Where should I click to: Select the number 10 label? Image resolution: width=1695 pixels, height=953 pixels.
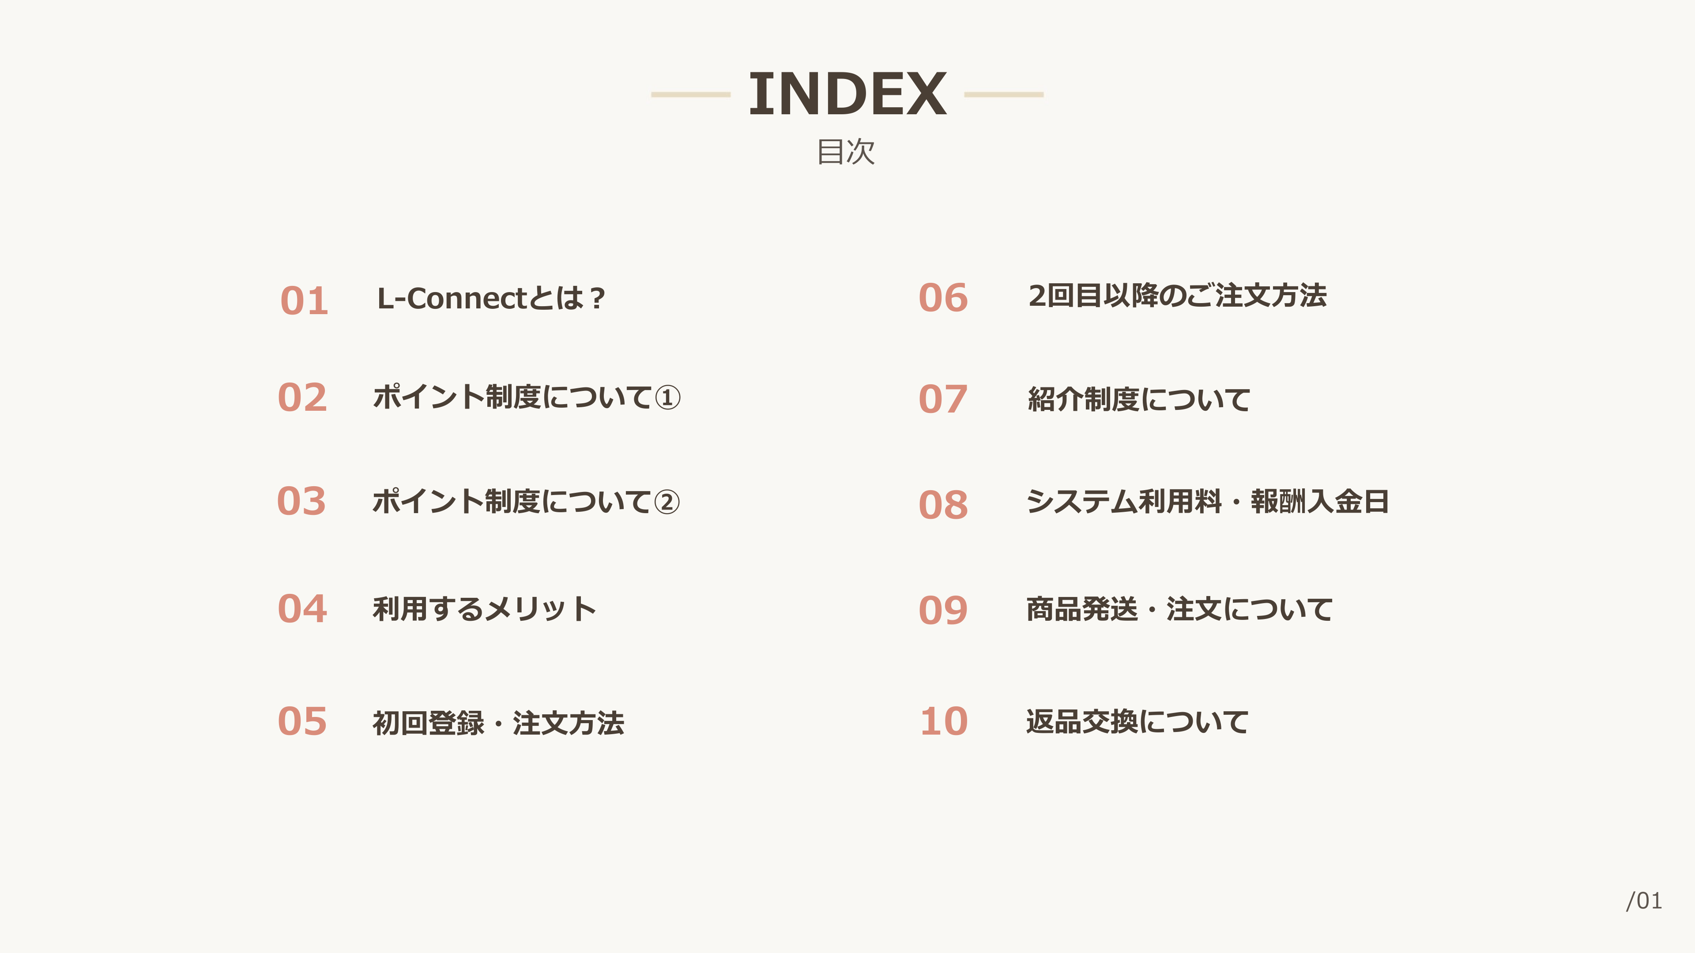tap(944, 721)
